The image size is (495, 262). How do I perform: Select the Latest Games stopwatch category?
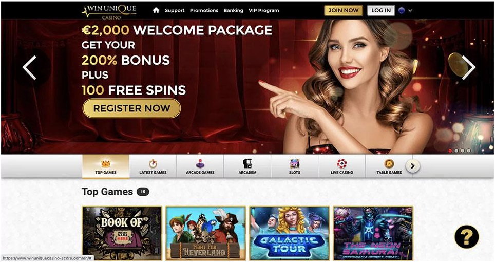(153, 166)
